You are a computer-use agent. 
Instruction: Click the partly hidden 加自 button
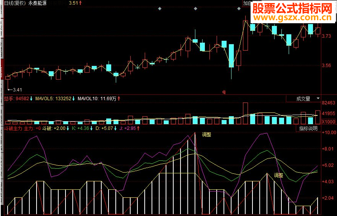tap(246, 3)
